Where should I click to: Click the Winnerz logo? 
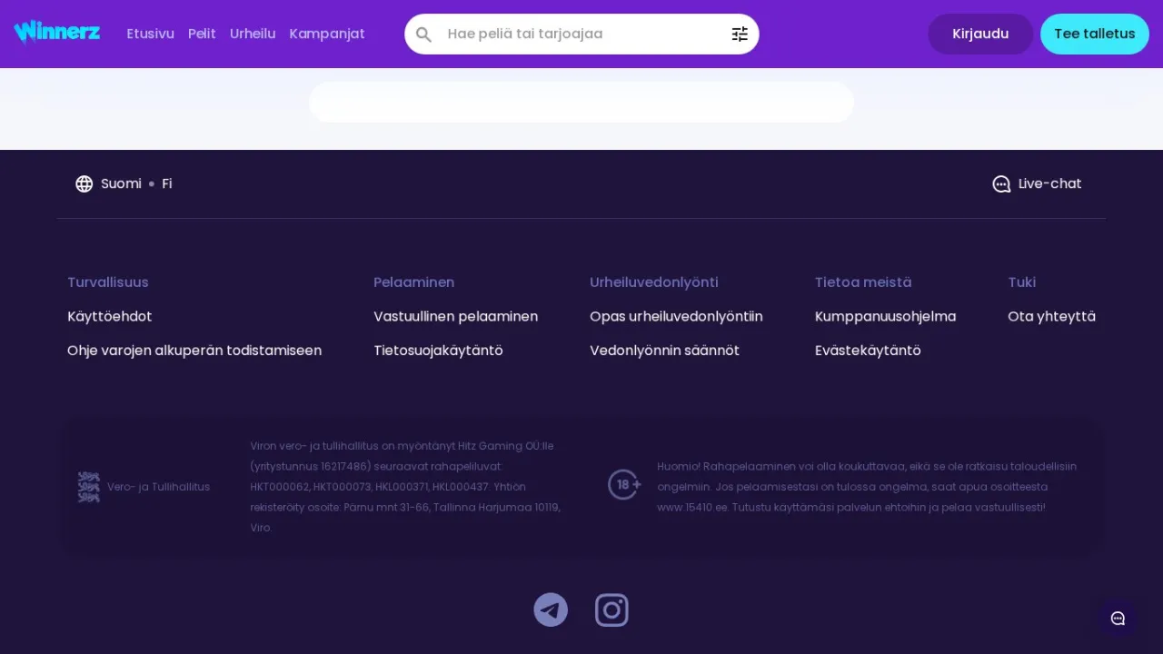(56, 33)
